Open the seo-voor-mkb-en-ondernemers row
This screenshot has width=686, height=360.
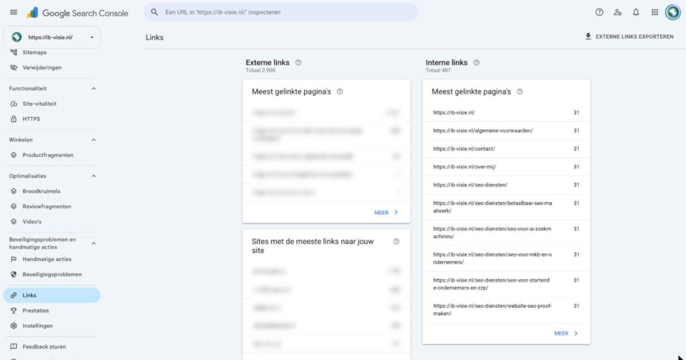point(506,258)
